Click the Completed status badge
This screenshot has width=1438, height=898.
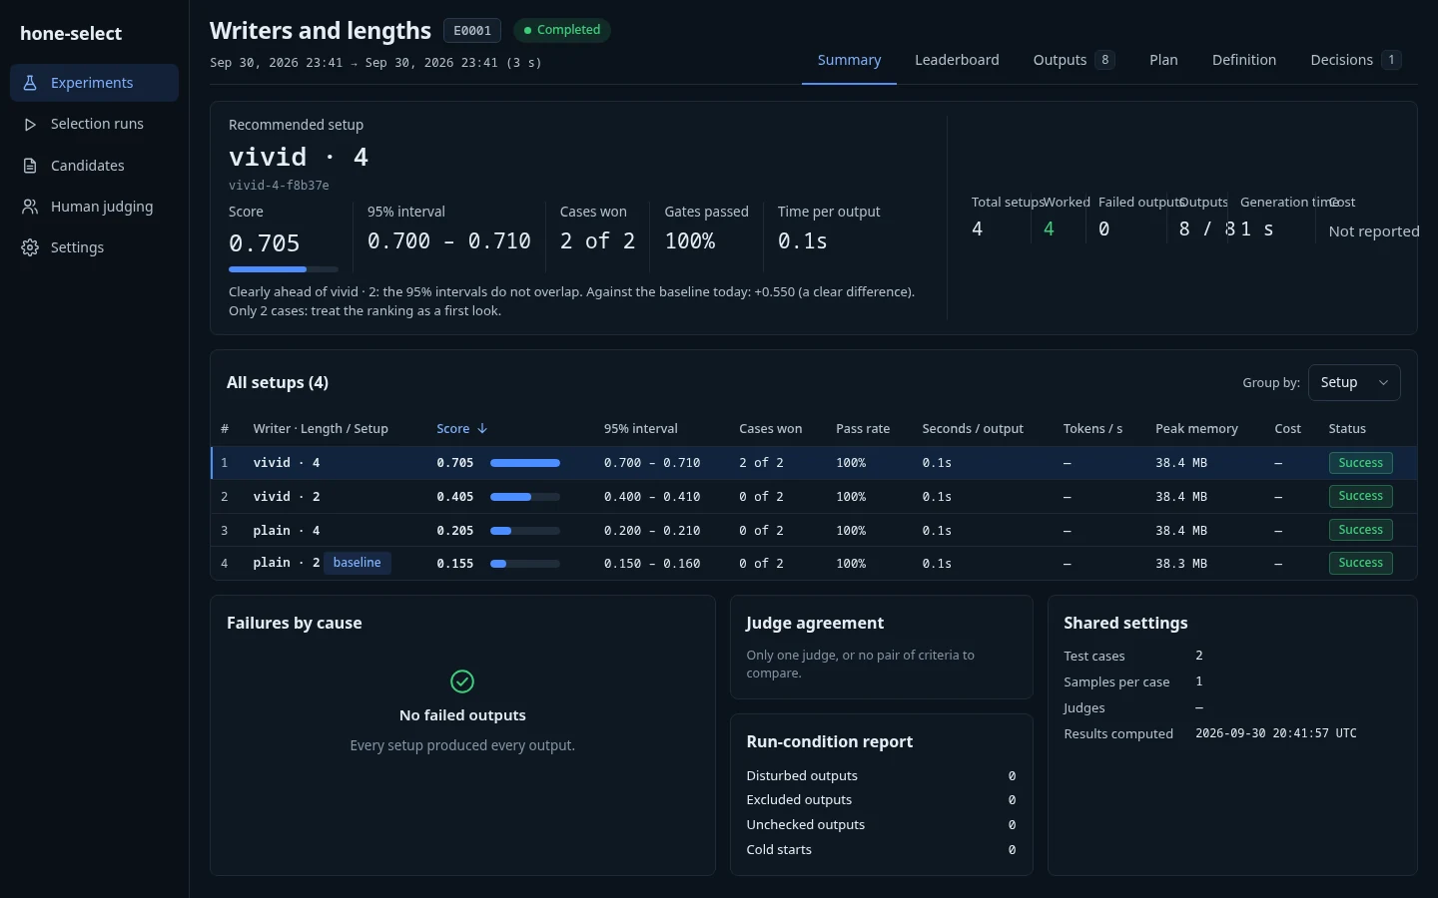coord(562,30)
